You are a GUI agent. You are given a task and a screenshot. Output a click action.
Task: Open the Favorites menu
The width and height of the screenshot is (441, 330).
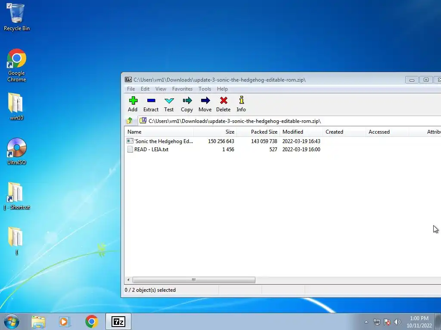pos(182,89)
